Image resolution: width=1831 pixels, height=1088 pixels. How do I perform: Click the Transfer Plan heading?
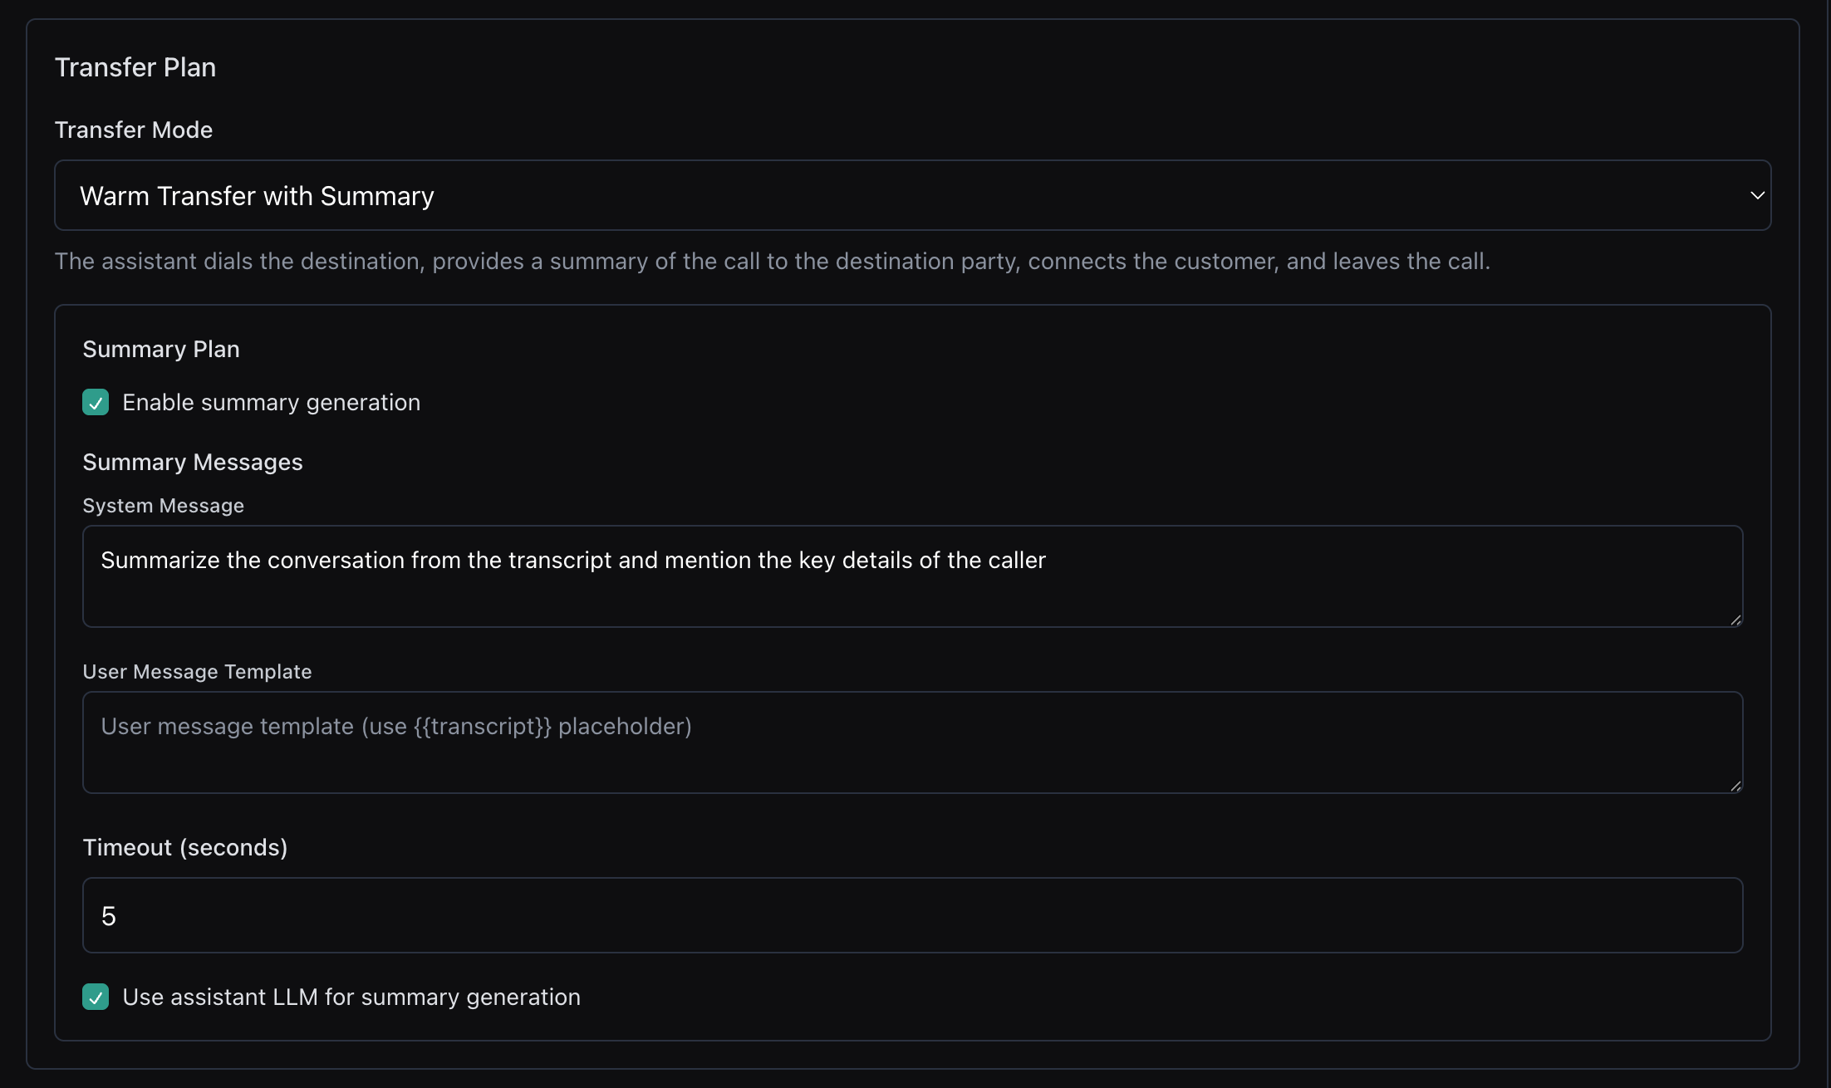[135, 67]
